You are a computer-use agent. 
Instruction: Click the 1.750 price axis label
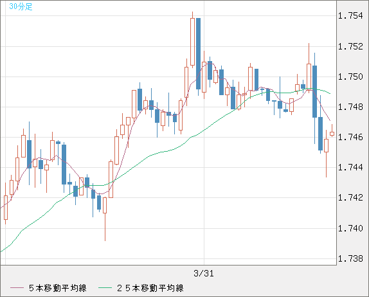pos(350,76)
